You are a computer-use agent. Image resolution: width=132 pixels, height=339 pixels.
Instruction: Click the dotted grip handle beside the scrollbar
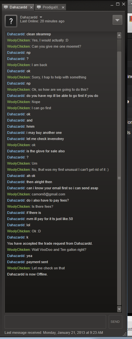[119, 178]
